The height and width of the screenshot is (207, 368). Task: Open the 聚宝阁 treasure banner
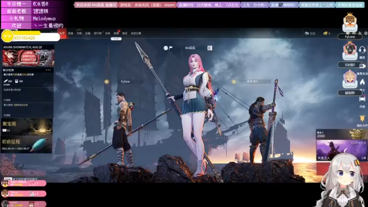click(27, 127)
